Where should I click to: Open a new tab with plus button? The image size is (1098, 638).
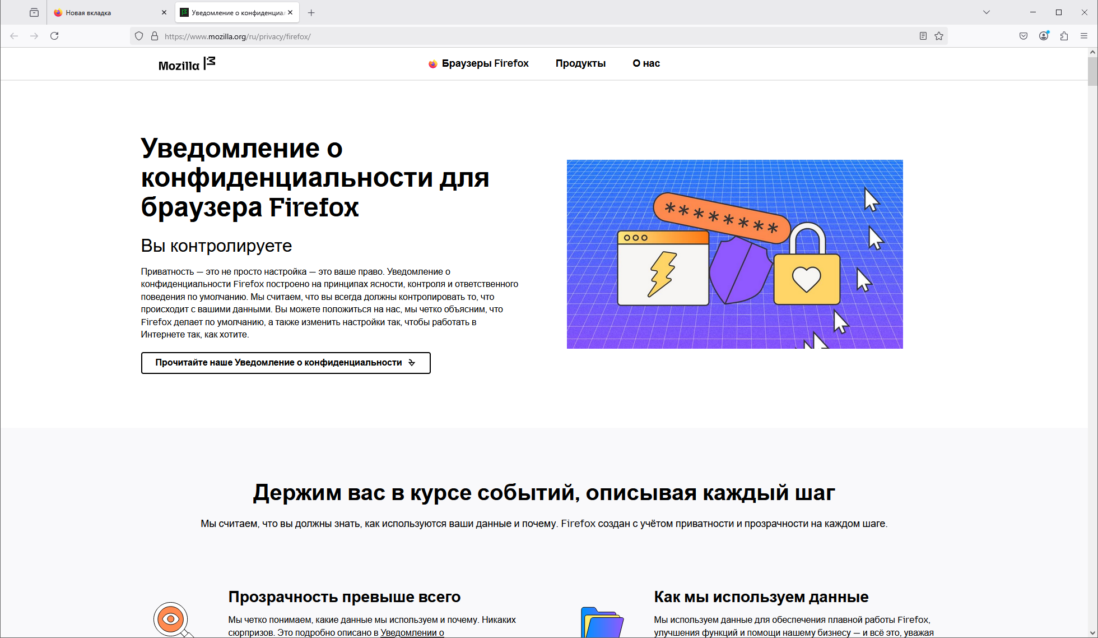click(311, 12)
